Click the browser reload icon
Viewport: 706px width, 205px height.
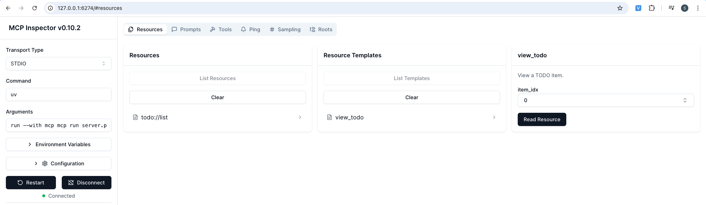point(35,8)
